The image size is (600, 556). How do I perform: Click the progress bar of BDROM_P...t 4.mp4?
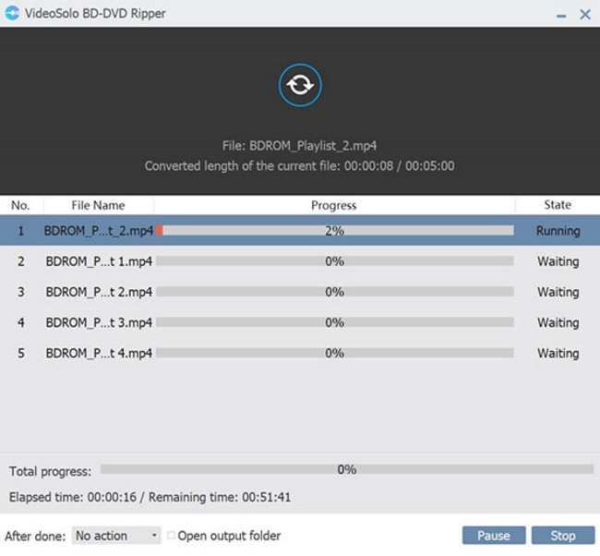(335, 353)
